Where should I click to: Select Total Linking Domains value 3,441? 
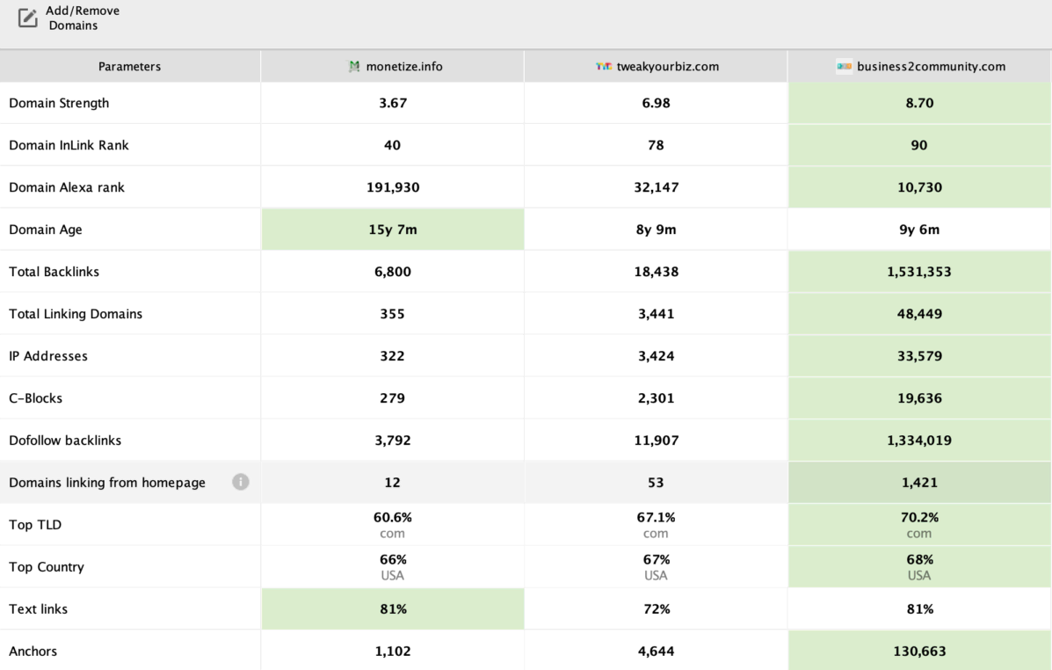pos(657,314)
